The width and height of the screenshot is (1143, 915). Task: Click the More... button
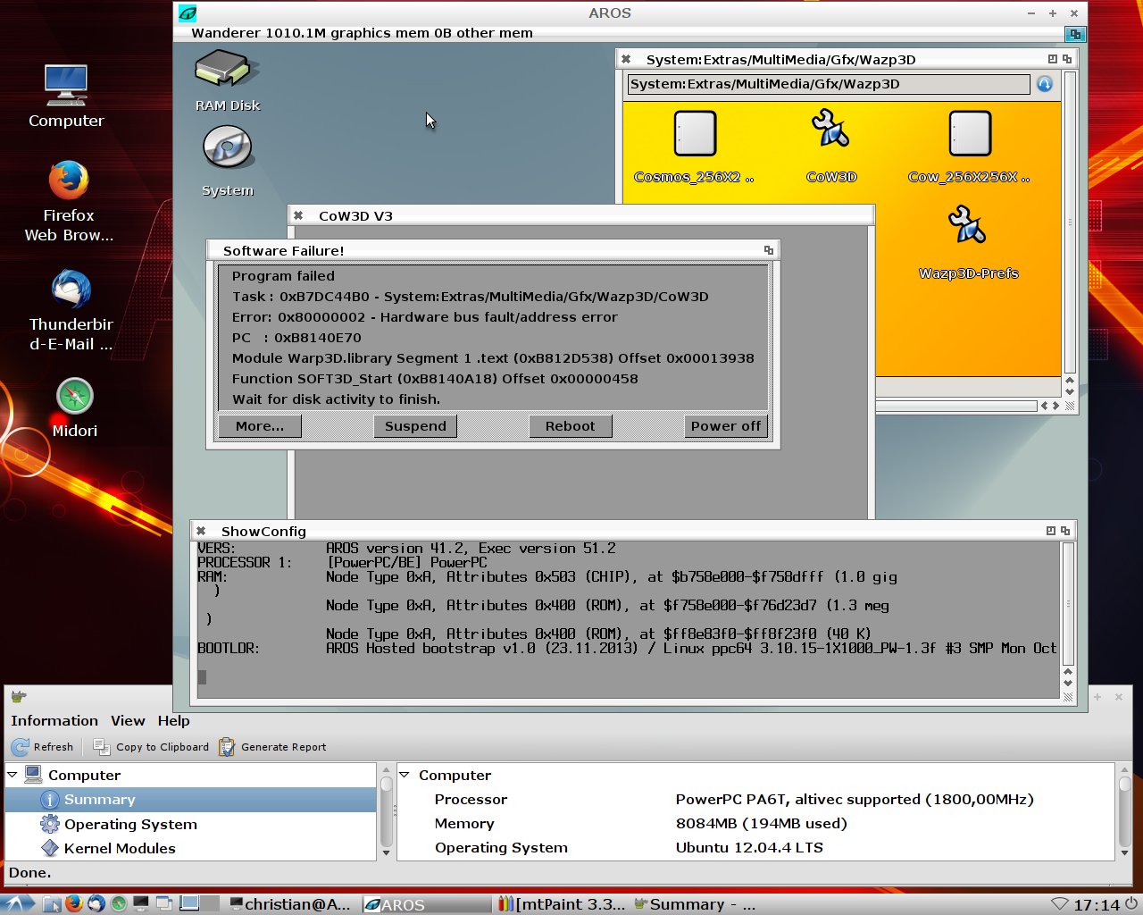coord(260,426)
